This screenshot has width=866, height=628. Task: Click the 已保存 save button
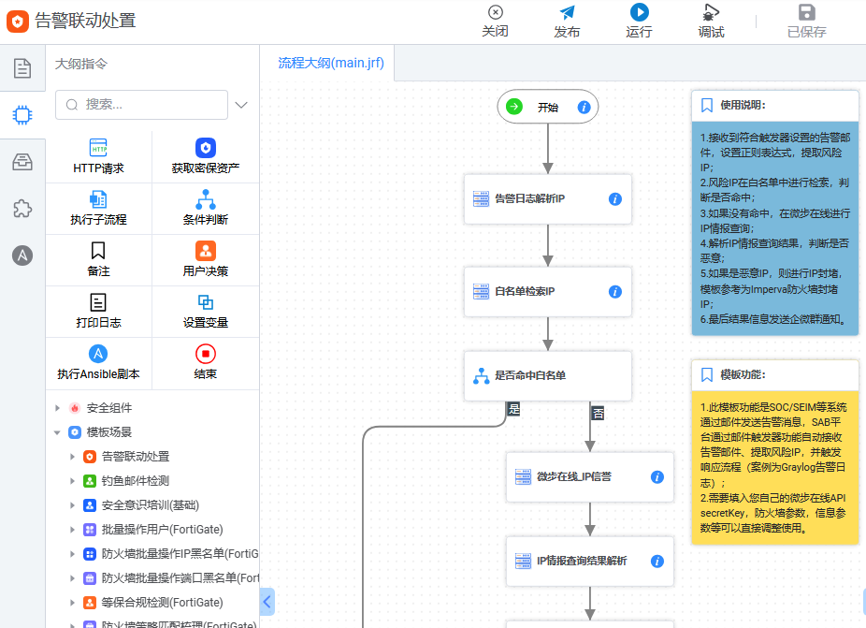coord(806,21)
